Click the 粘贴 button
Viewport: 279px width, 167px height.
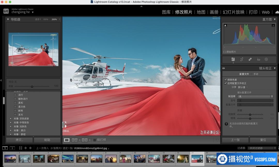47,140
